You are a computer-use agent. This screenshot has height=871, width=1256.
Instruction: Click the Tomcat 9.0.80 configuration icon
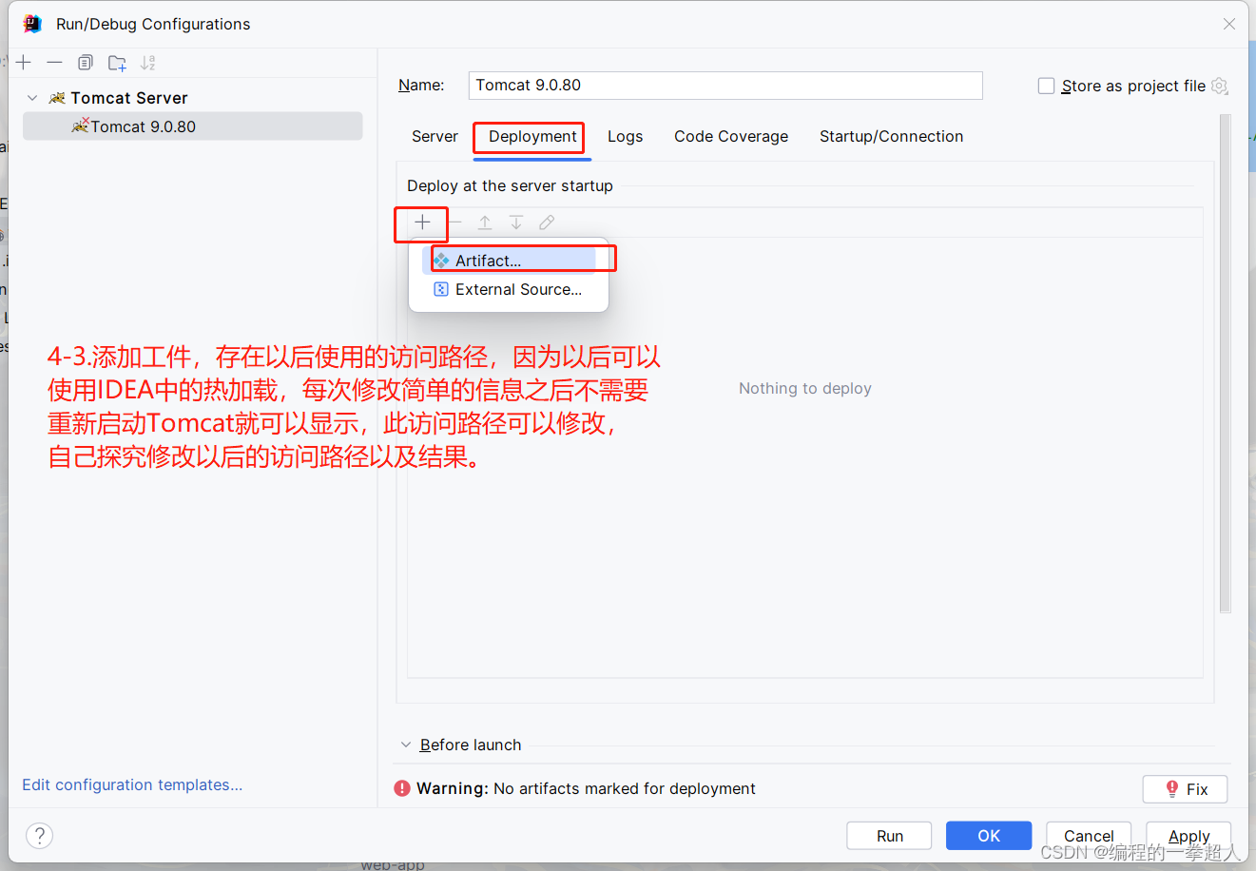[x=80, y=126]
